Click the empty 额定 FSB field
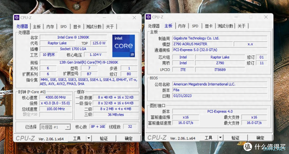The image size is (289, 154). point(56,115)
